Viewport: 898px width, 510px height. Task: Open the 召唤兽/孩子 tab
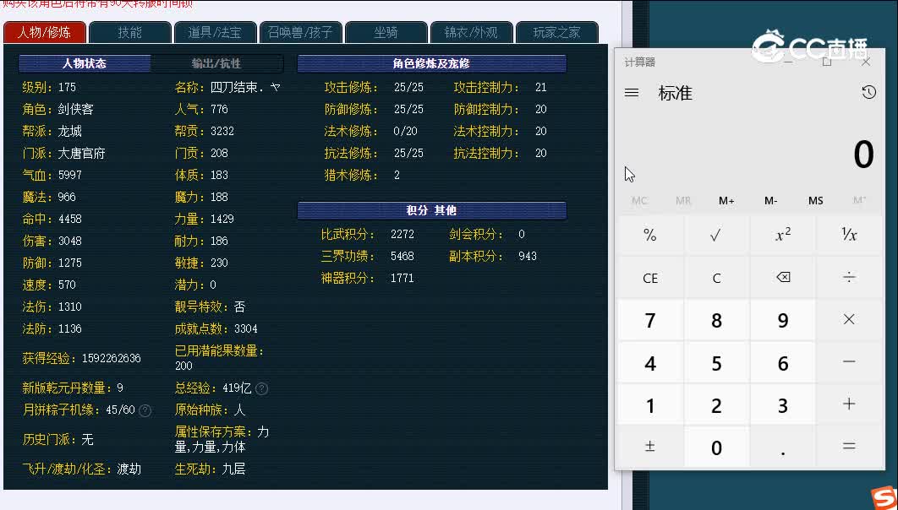pyautogui.click(x=300, y=32)
